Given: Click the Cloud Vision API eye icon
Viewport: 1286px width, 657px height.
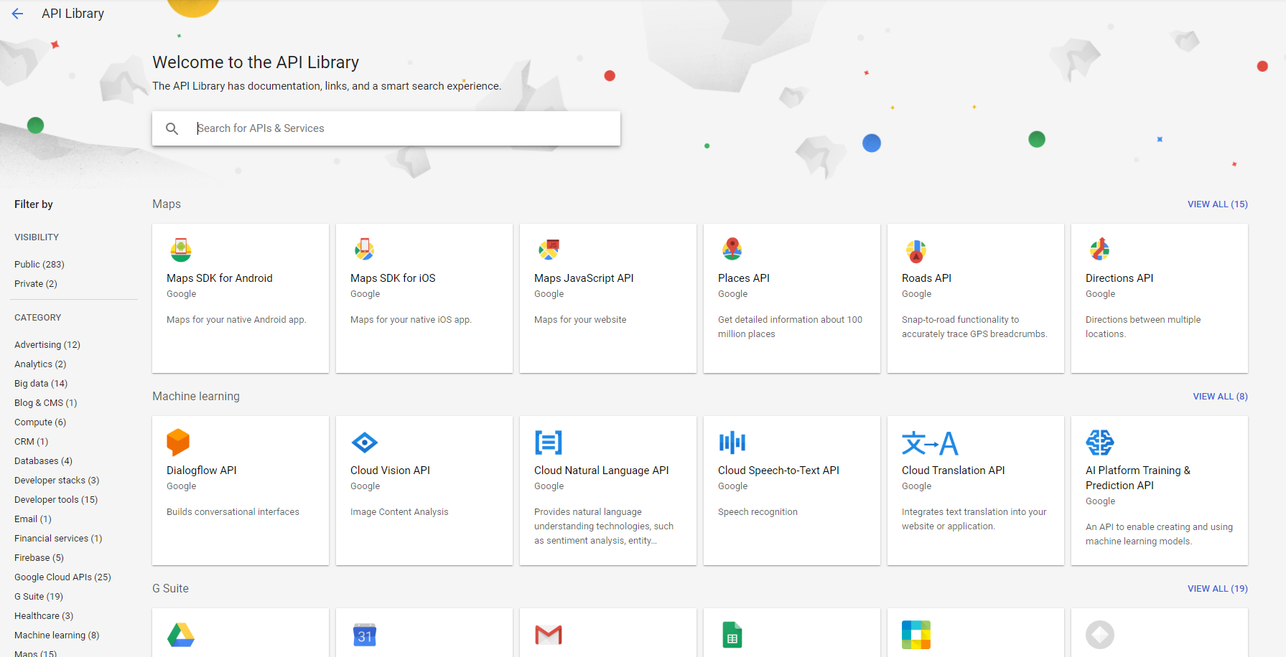Looking at the screenshot, I should click(365, 443).
